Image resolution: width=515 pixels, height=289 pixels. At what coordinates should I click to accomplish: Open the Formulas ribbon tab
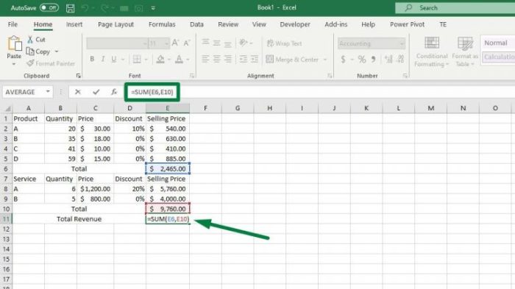tap(162, 24)
